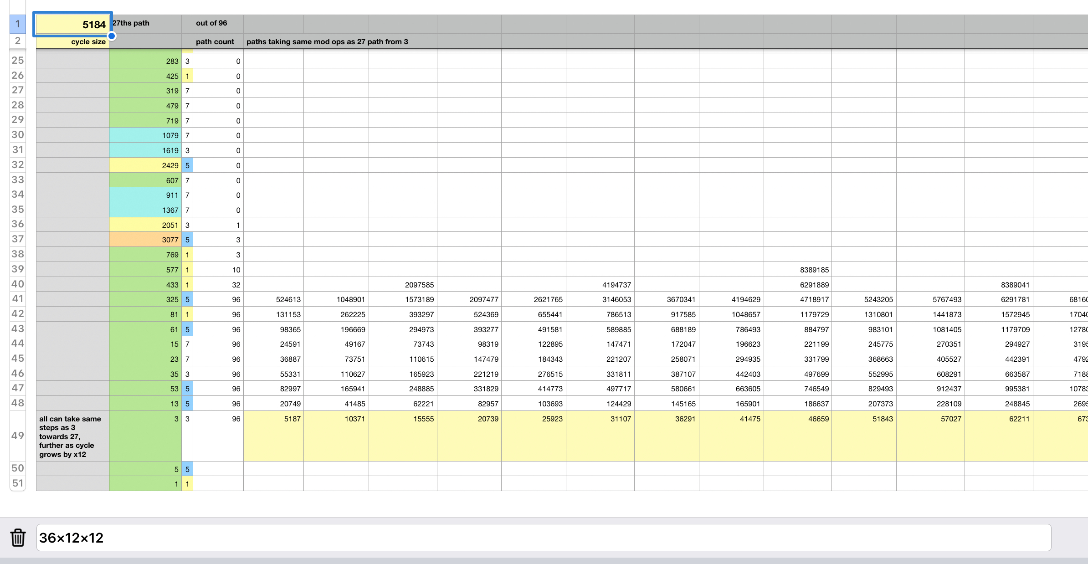1088x564 pixels.
Task: Click the cycle size label cell
Action: point(72,41)
